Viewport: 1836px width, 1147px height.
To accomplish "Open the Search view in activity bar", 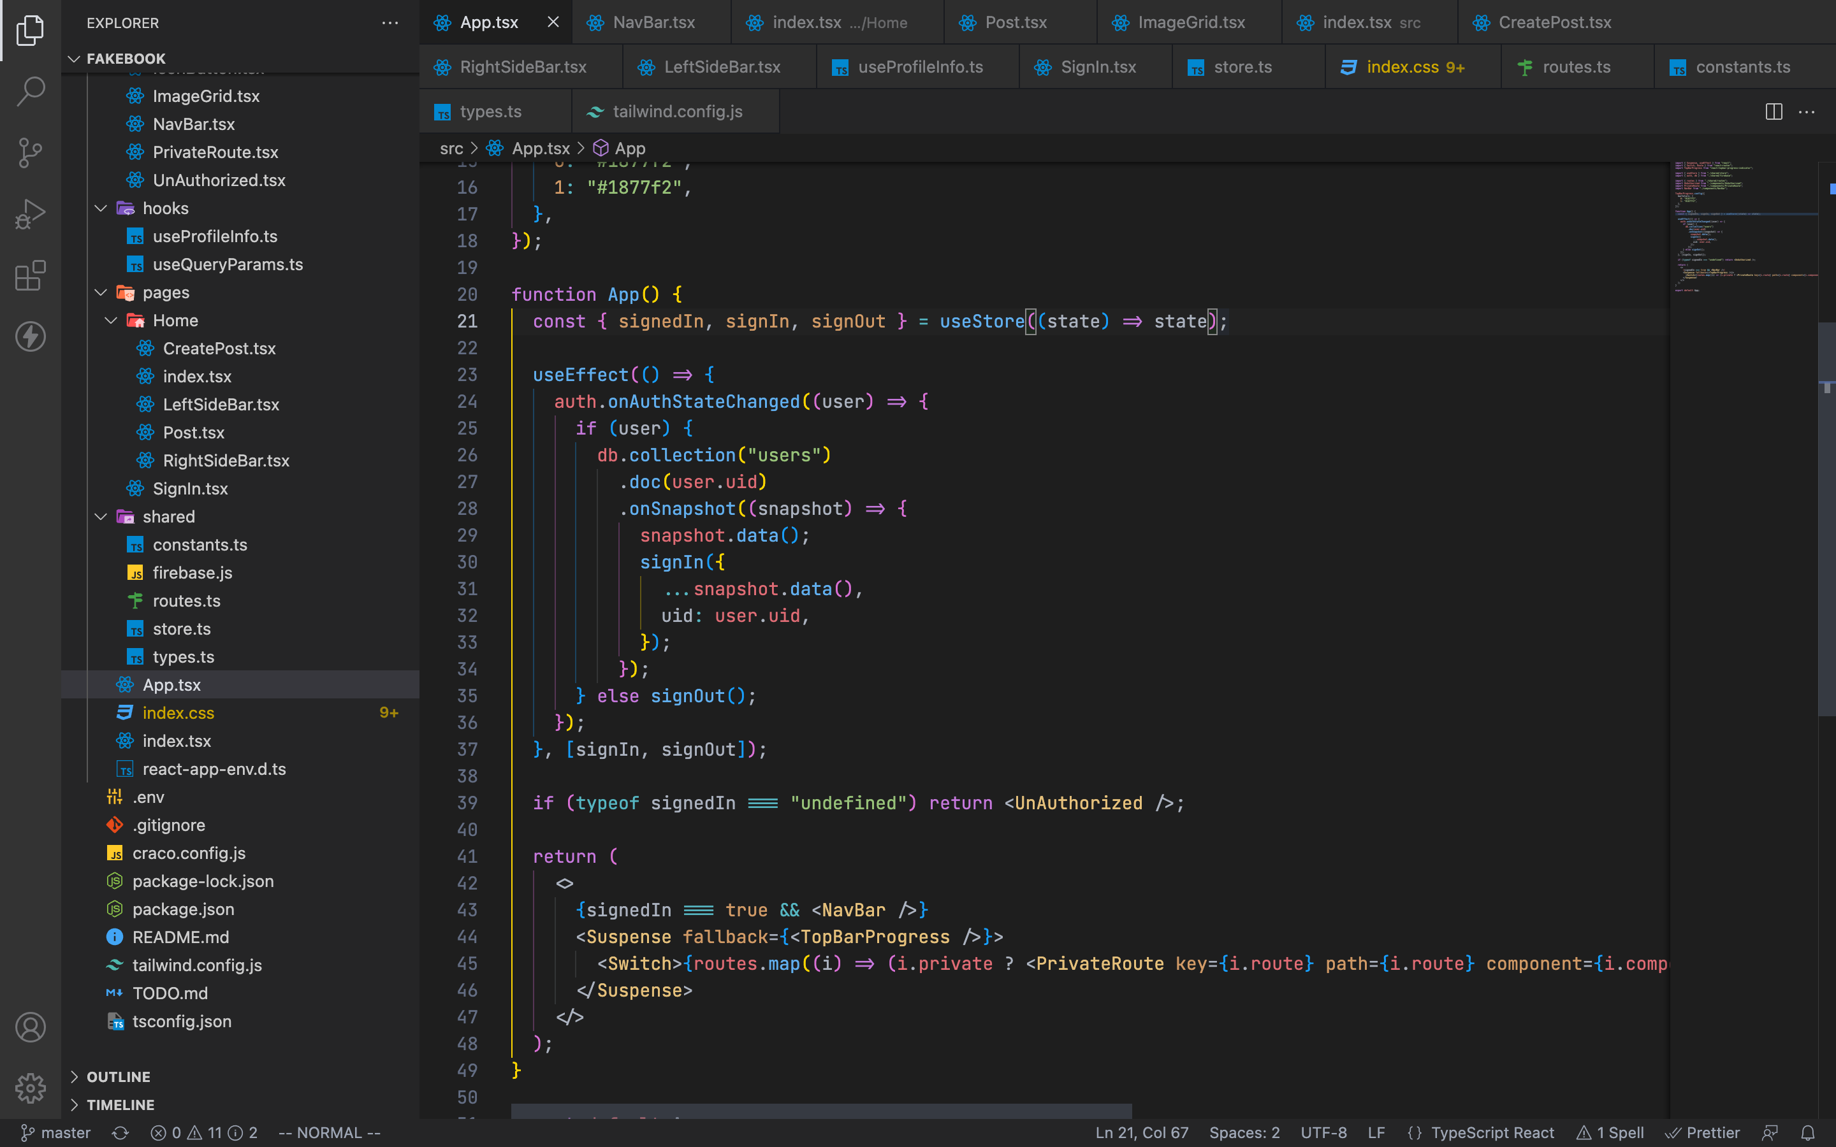I will tap(31, 91).
